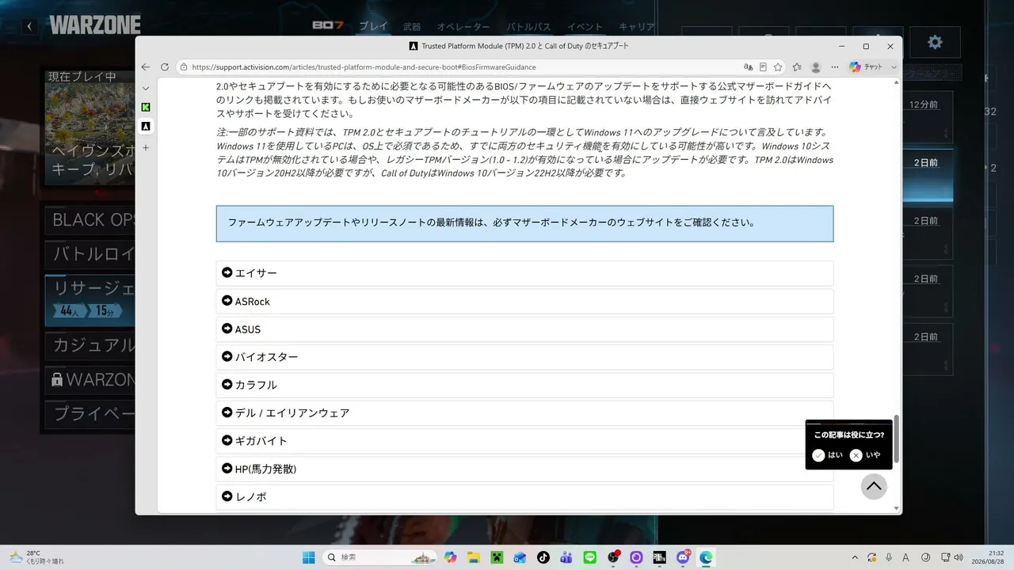Image resolution: width=1014 pixels, height=570 pixels.
Task: Open TikTok from the taskbar
Action: pyautogui.click(x=543, y=557)
